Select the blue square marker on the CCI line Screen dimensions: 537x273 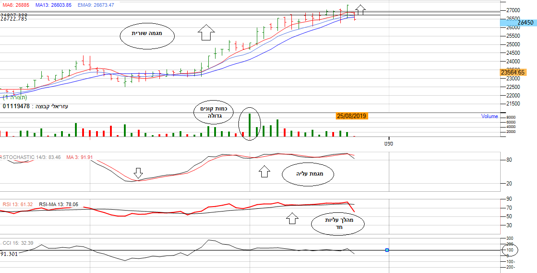387,250
